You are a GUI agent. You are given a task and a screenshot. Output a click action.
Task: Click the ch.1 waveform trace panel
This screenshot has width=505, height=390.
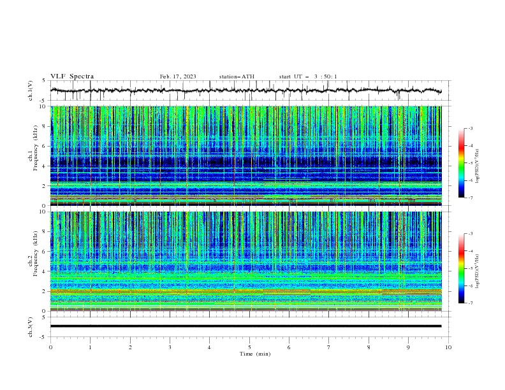click(x=251, y=90)
